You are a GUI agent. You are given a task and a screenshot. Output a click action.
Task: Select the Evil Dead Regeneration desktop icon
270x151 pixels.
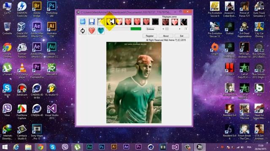tap(244, 30)
